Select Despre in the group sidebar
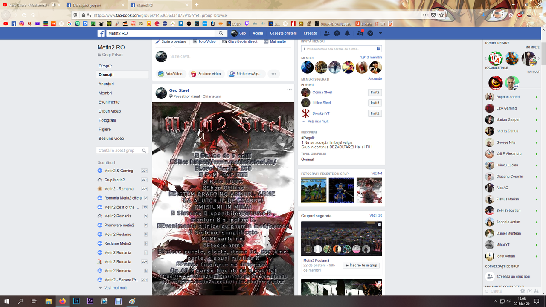546x307 pixels. click(x=105, y=66)
